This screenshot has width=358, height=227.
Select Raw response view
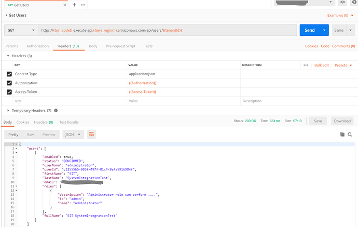pos(30,135)
